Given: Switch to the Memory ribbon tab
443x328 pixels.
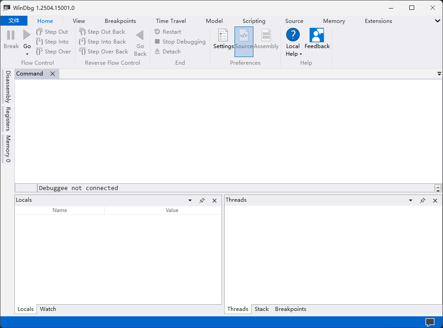Looking at the screenshot, I should click(x=334, y=21).
